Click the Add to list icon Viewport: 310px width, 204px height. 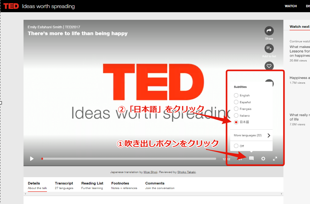(x=269, y=48)
